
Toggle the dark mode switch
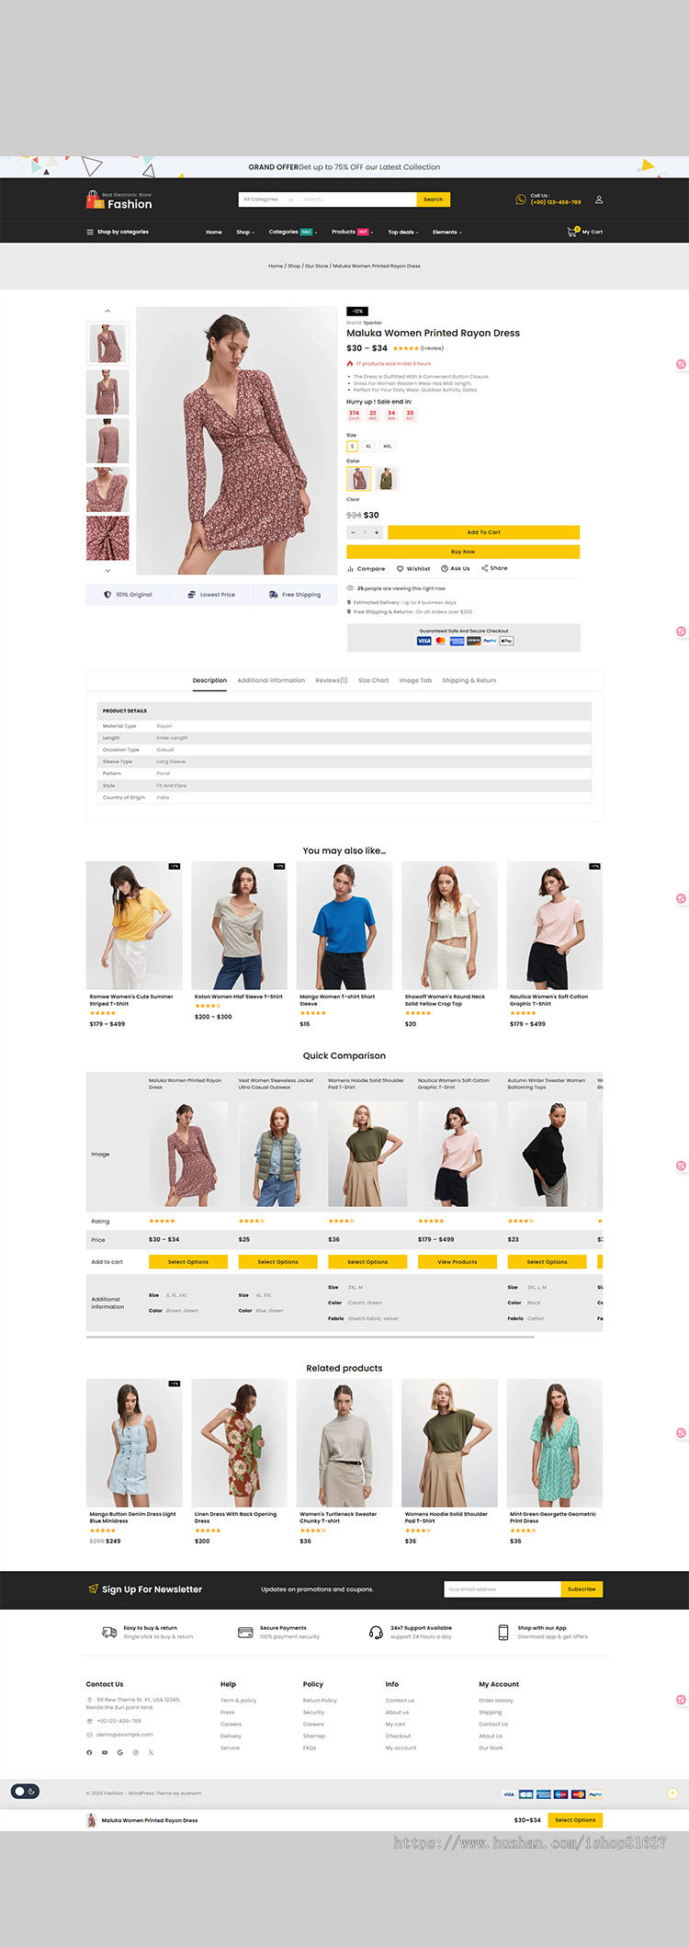click(25, 1791)
